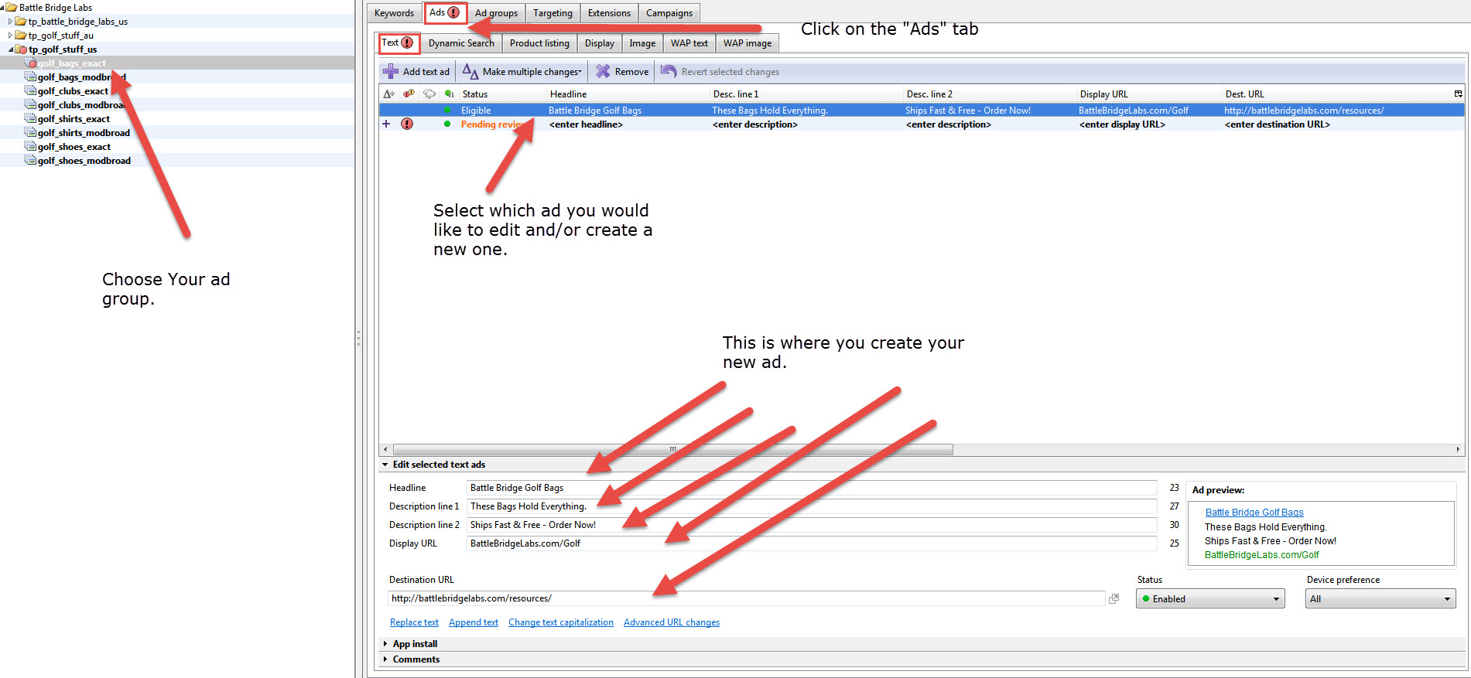Open the Make multiple changes menu
Screen dimensions: 1471x678
click(x=523, y=72)
